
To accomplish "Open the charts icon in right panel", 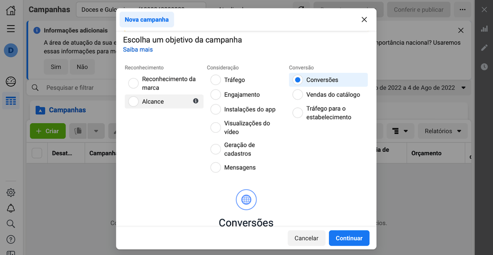I will (x=484, y=29).
